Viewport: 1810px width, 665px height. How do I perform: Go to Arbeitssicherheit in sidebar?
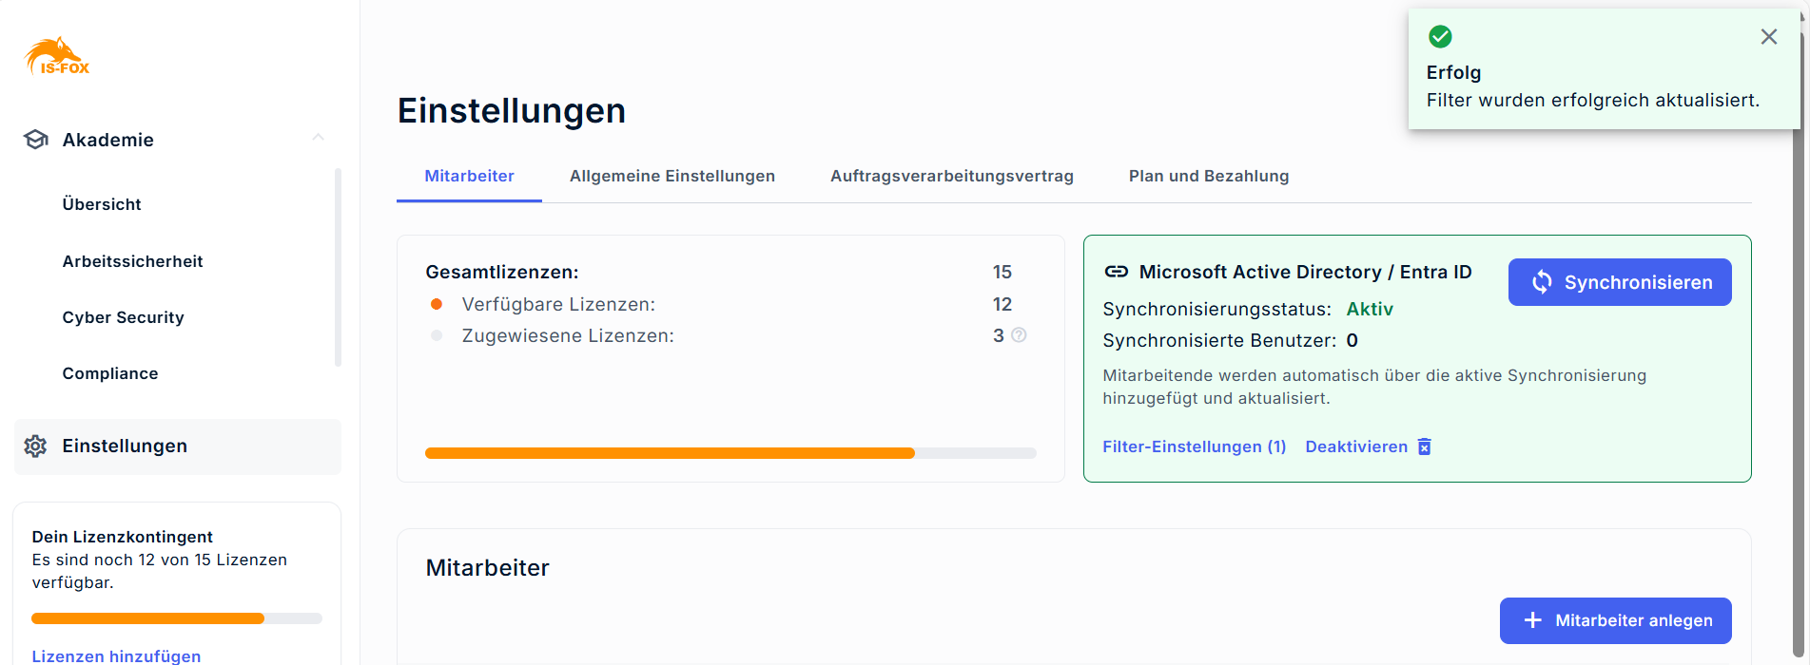[132, 261]
